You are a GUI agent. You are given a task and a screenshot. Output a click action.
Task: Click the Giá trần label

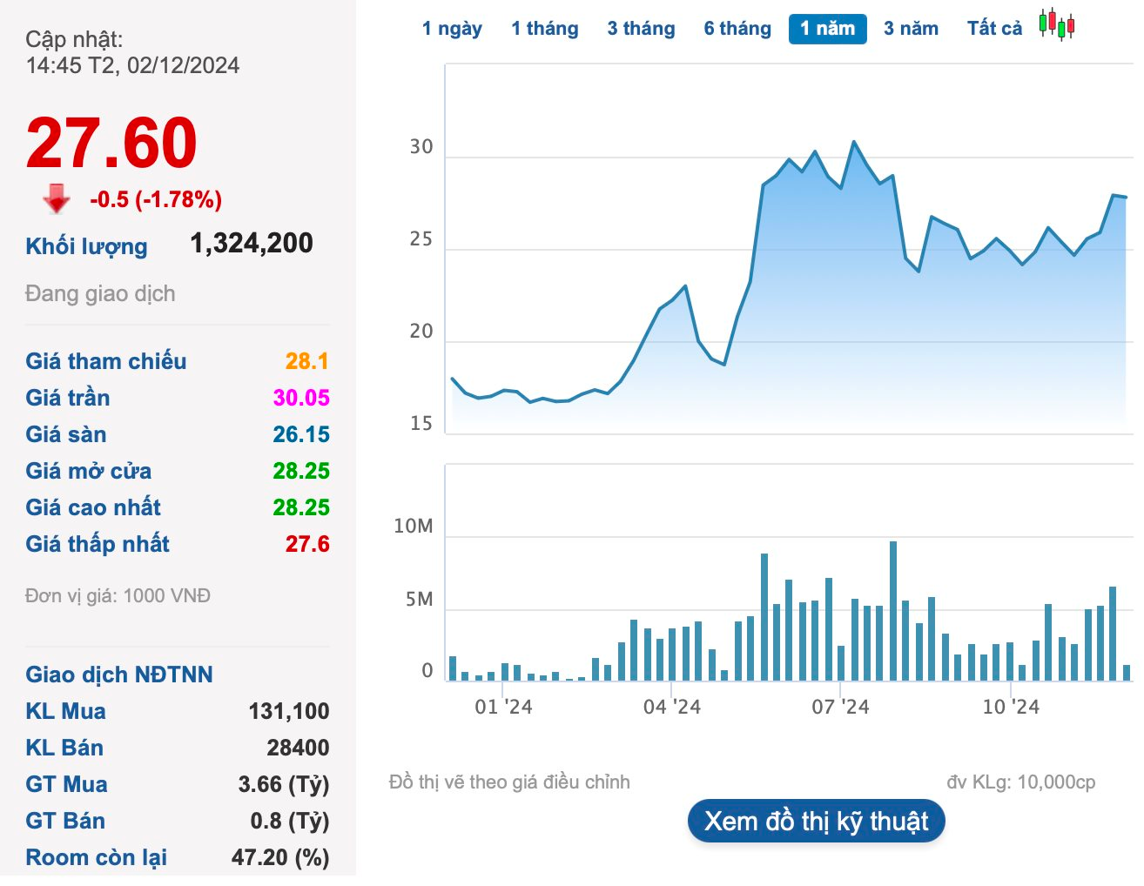pos(68,398)
